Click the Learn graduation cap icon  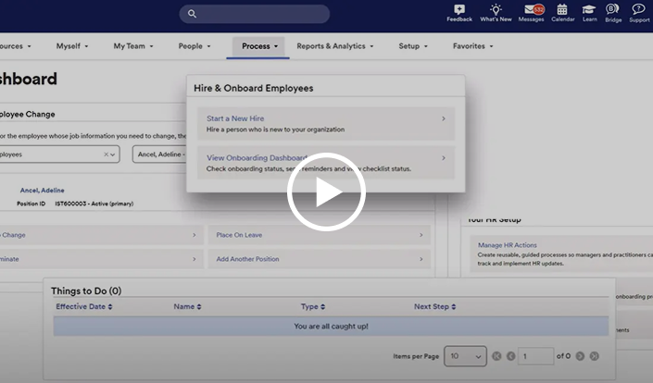[x=589, y=10]
